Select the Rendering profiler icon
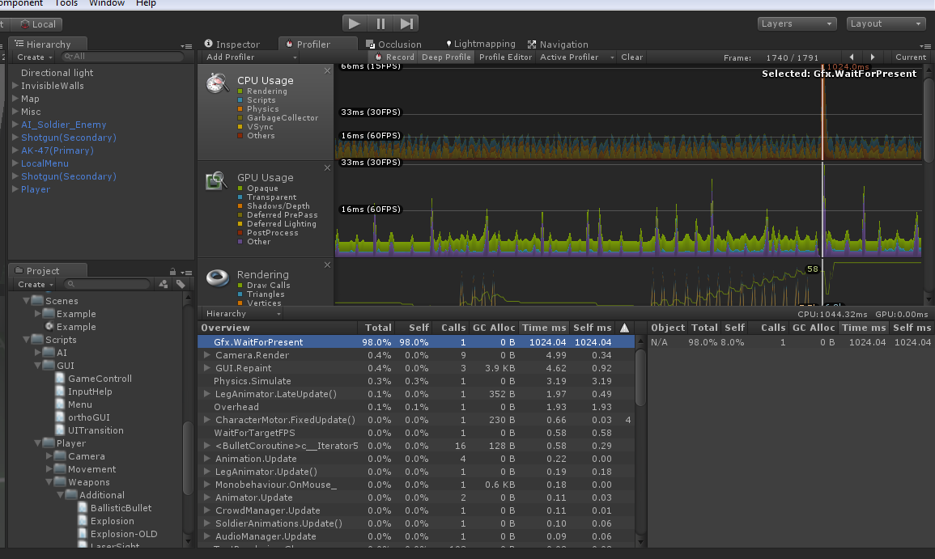935x559 pixels. 216,278
